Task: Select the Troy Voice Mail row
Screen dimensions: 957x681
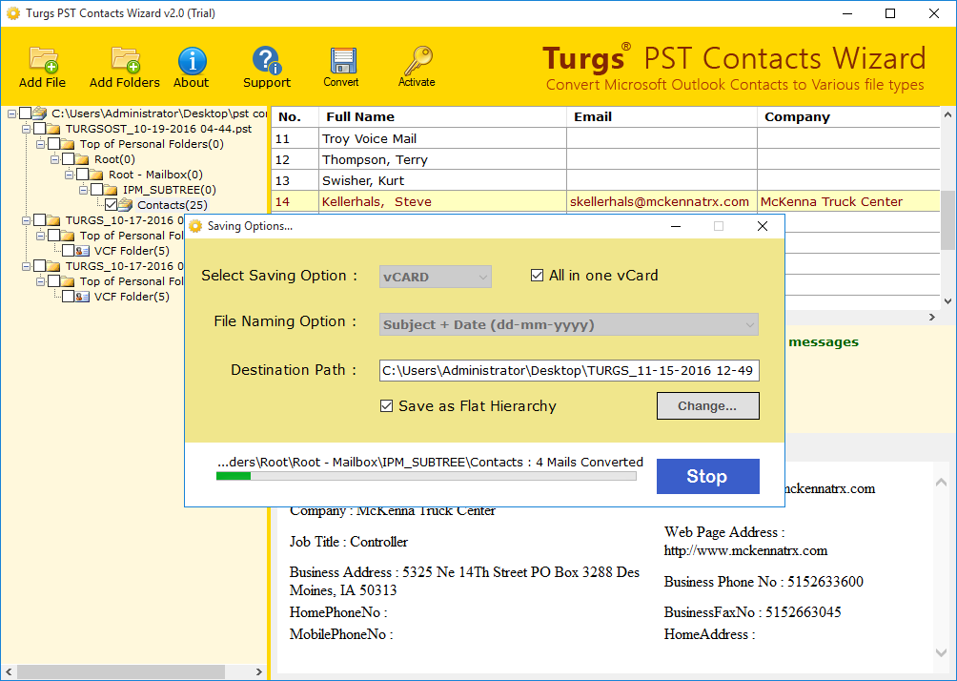Action: (605, 138)
